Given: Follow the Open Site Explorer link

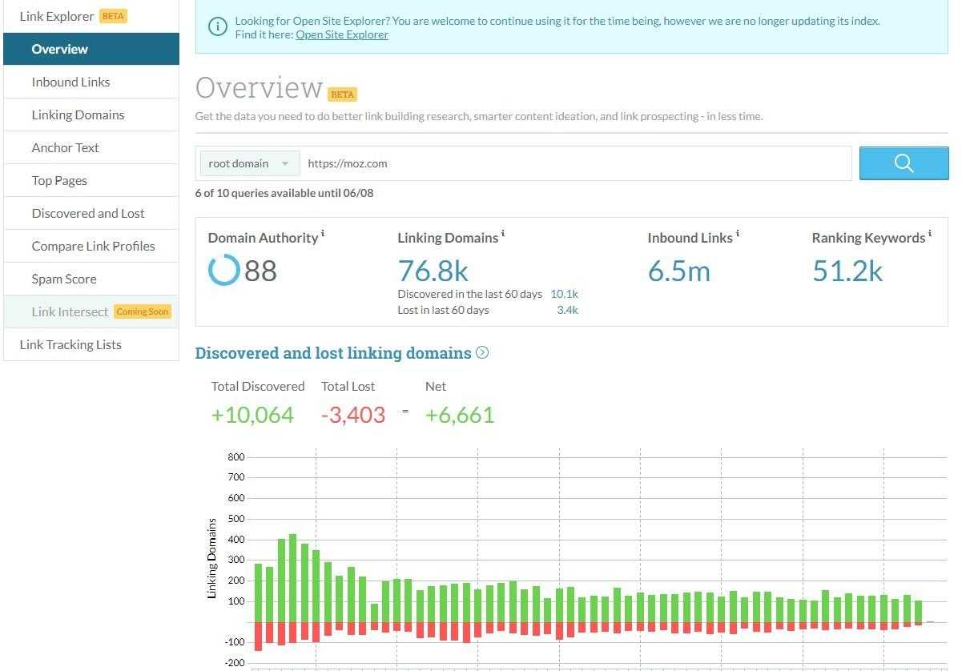Looking at the screenshot, I should click(342, 34).
